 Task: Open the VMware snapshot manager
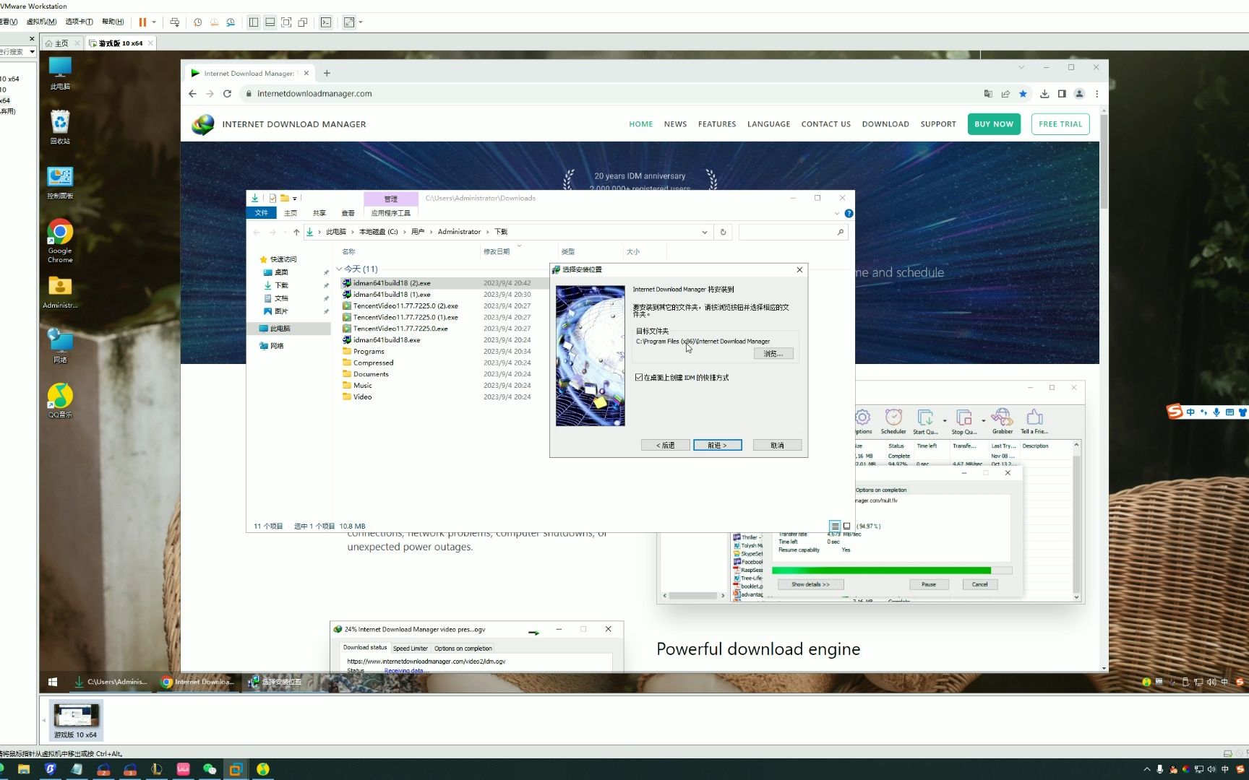click(x=231, y=22)
